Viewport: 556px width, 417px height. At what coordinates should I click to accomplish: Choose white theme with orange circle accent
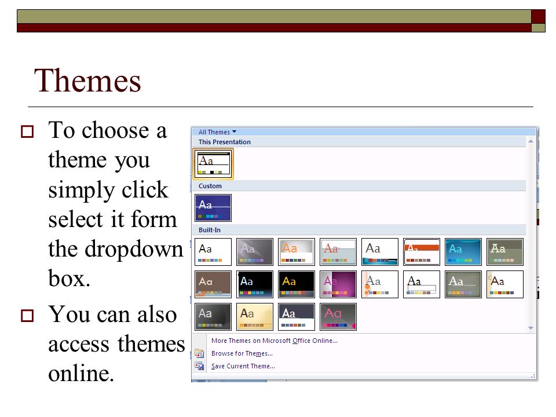coord(380,284)
